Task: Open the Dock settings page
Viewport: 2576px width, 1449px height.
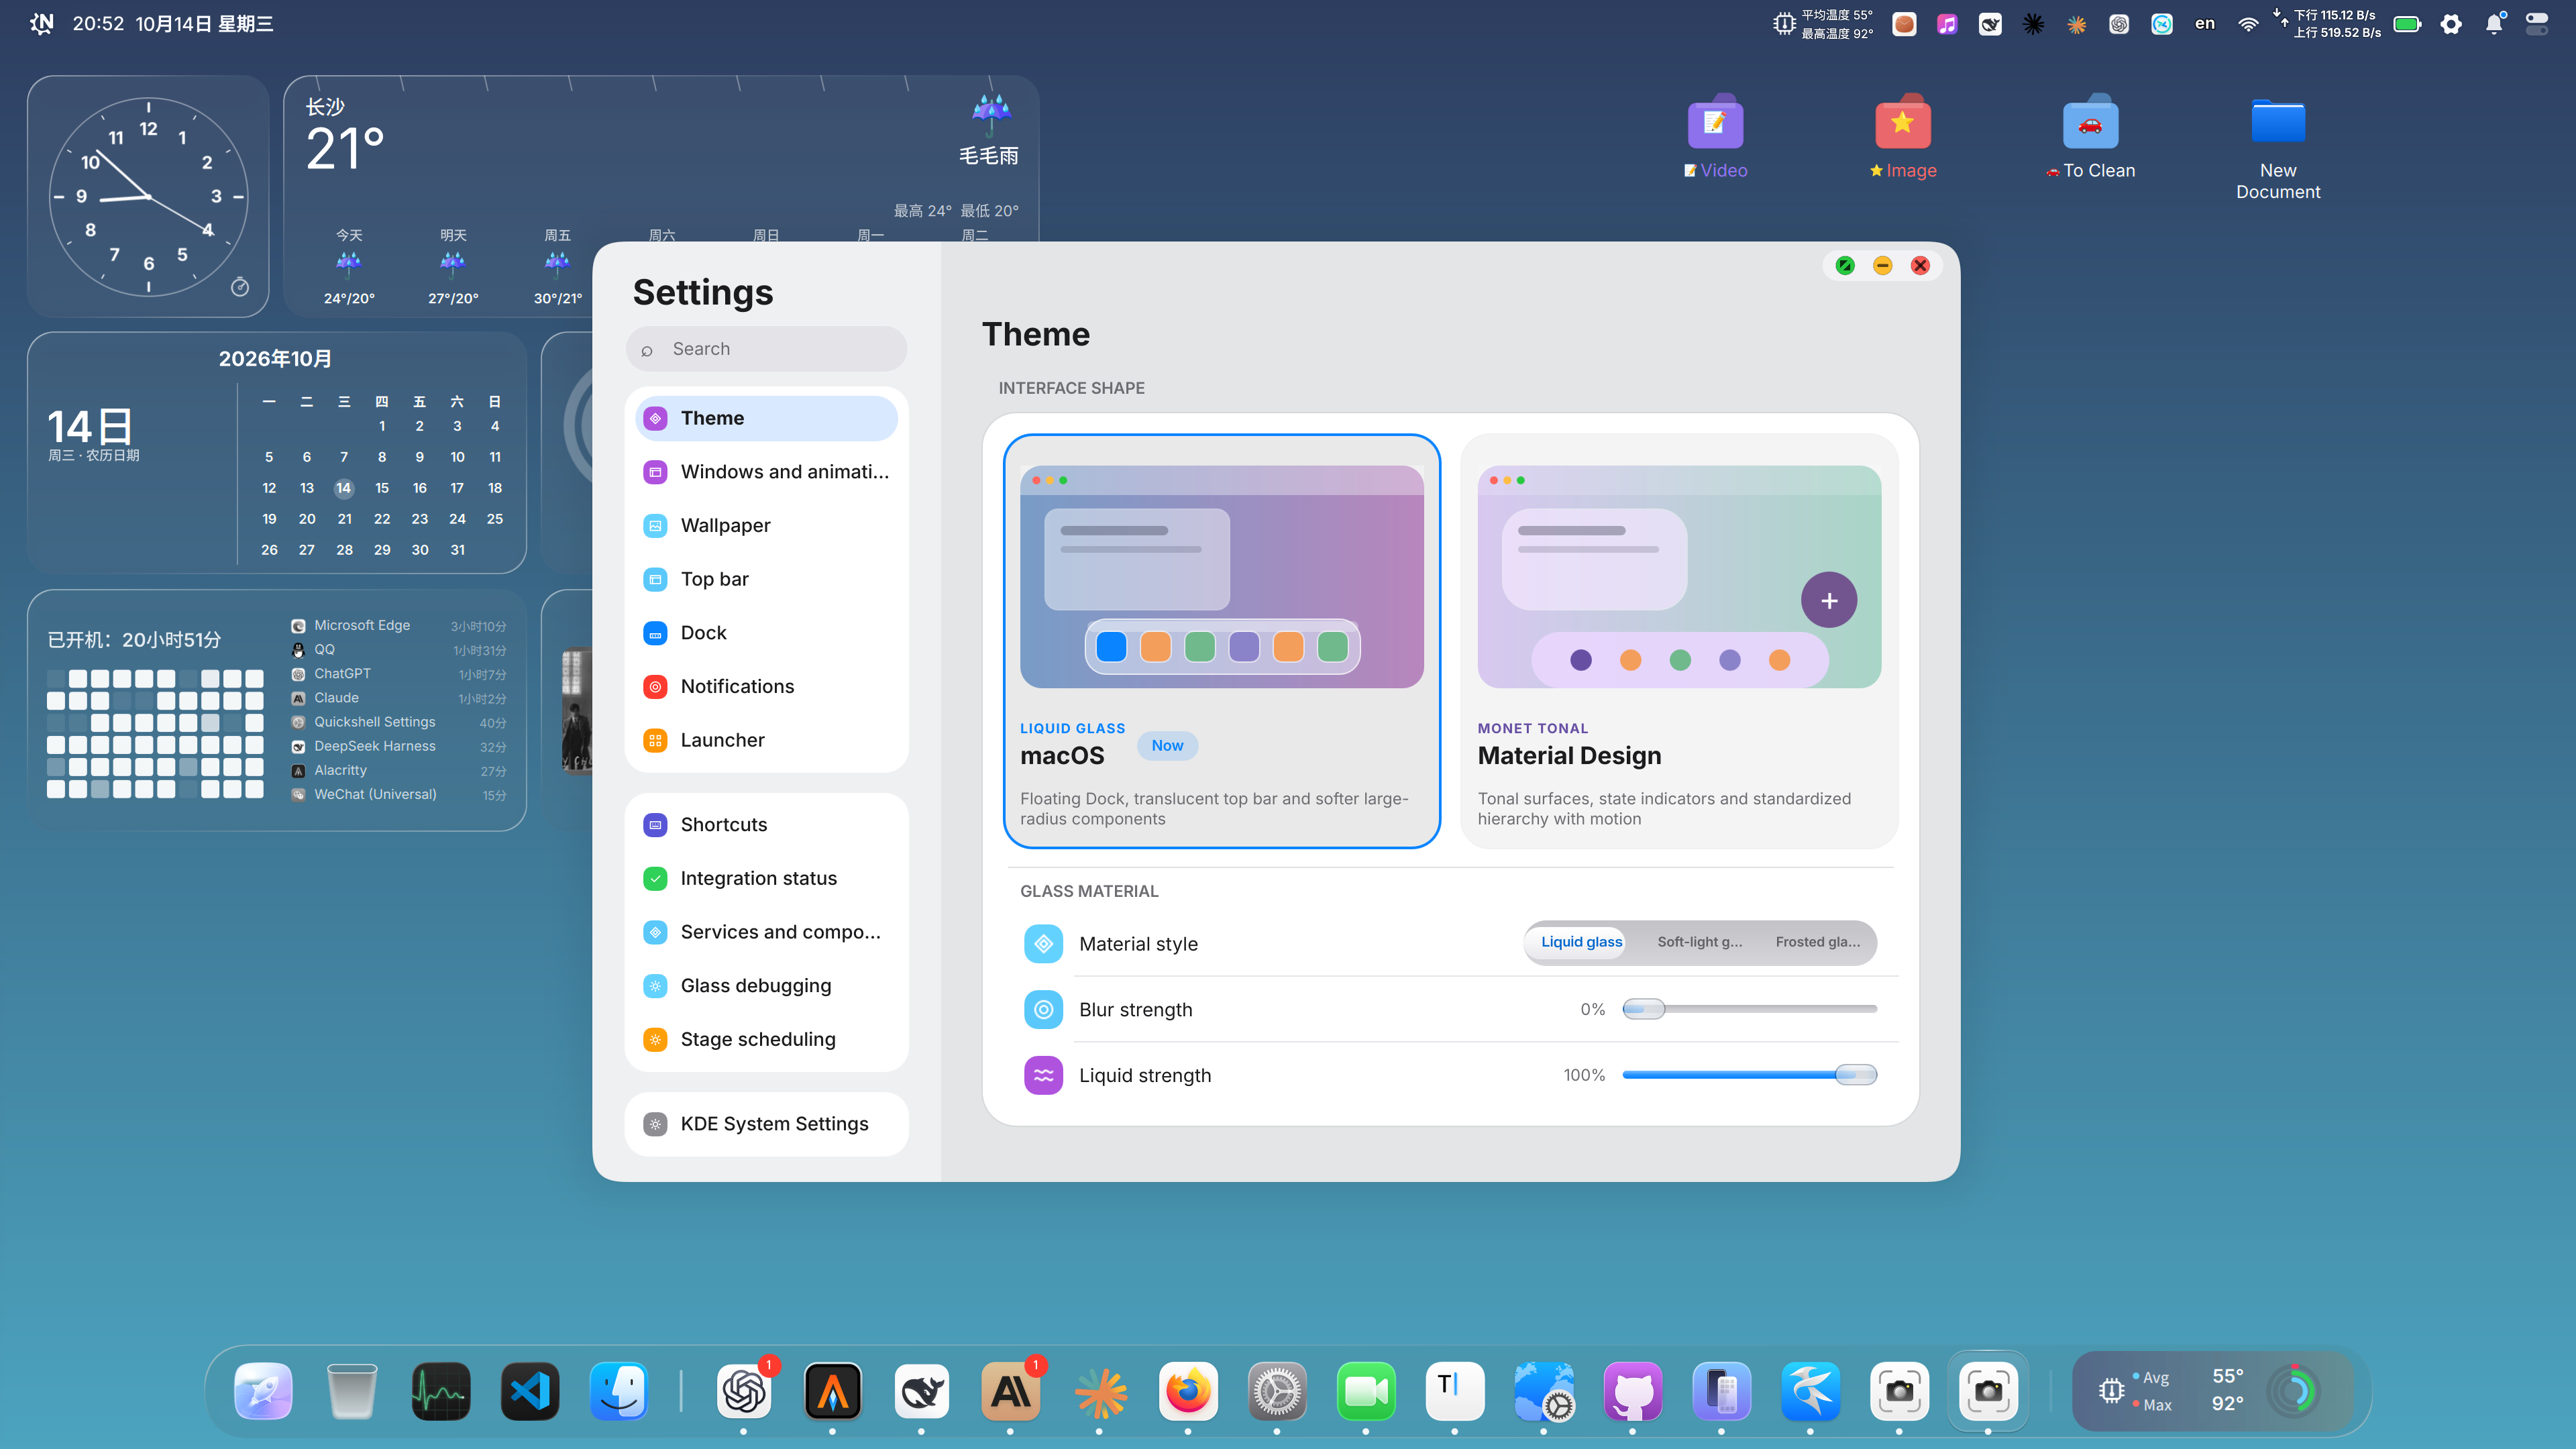Action: 766,633
